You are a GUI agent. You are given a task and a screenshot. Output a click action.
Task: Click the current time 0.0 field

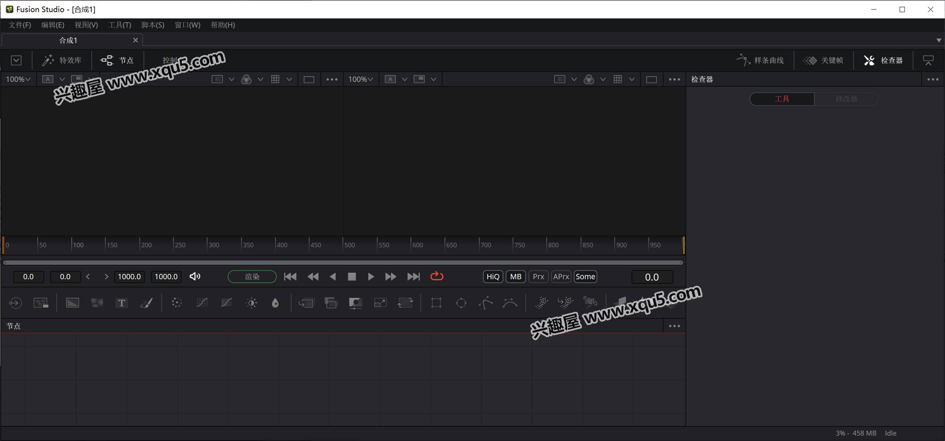tap(652, 277)
